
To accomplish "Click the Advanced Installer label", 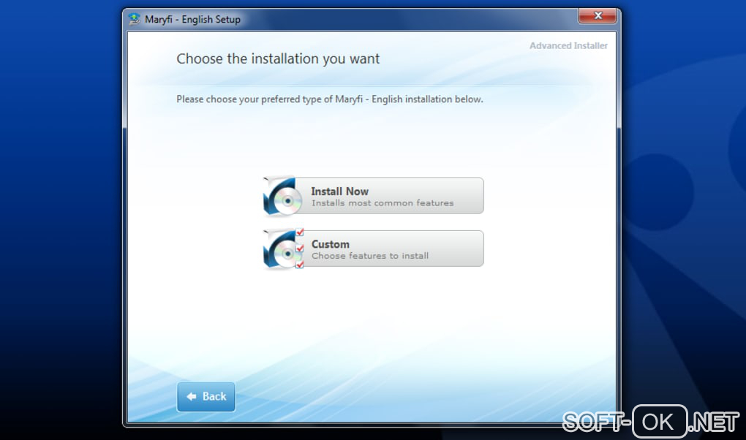I will 568,45.
